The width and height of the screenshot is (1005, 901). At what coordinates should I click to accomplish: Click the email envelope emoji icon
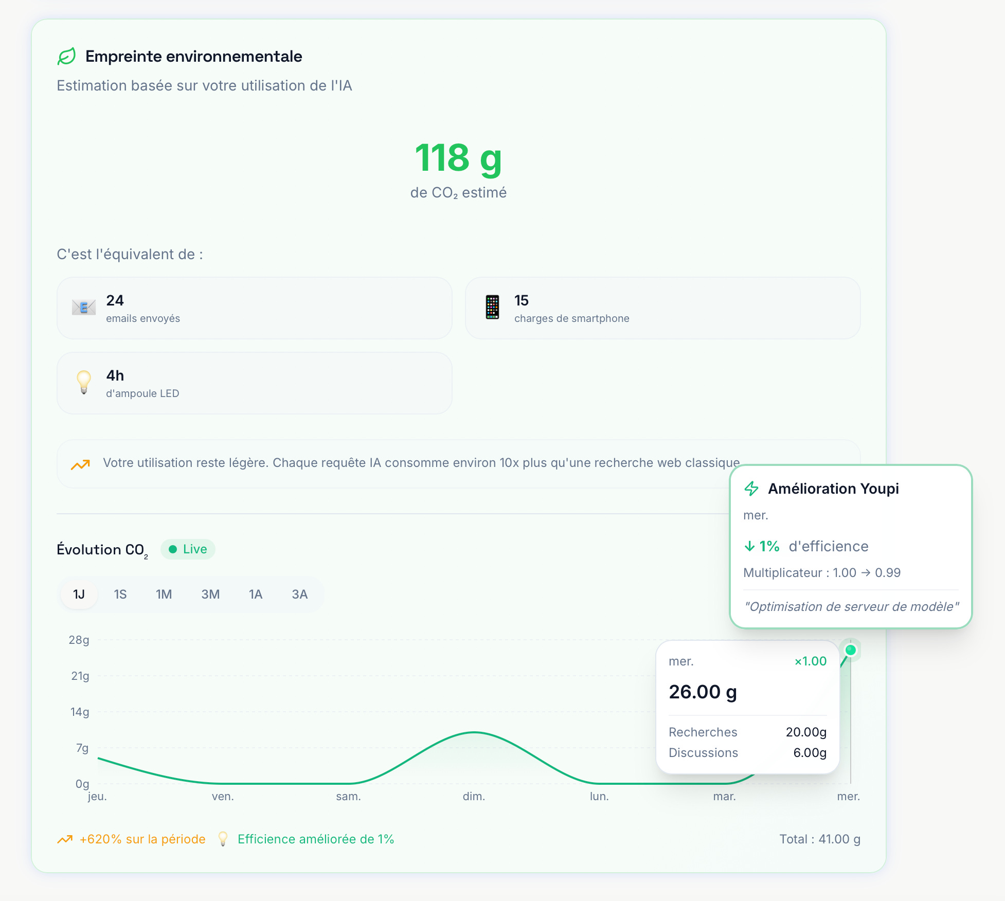pos(83,308)
